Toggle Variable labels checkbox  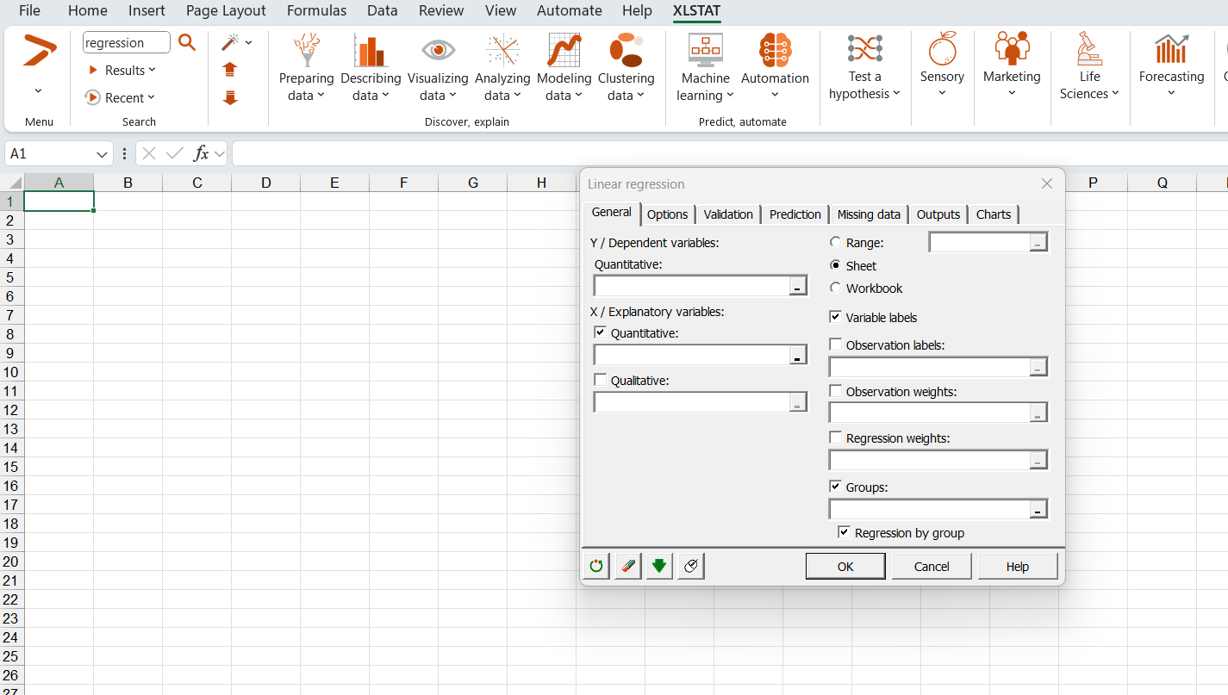835,317
